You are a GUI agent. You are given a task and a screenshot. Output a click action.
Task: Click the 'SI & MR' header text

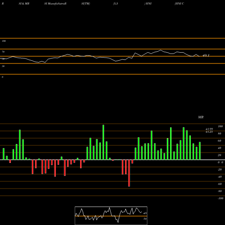click(24, 4)
